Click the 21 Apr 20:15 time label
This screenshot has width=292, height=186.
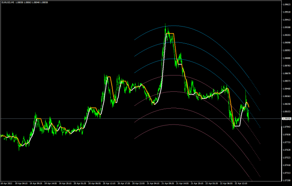coord(198,183)
